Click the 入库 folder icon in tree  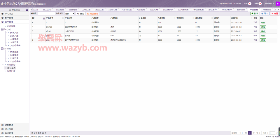pyautogui.click(x=5, y=30)
